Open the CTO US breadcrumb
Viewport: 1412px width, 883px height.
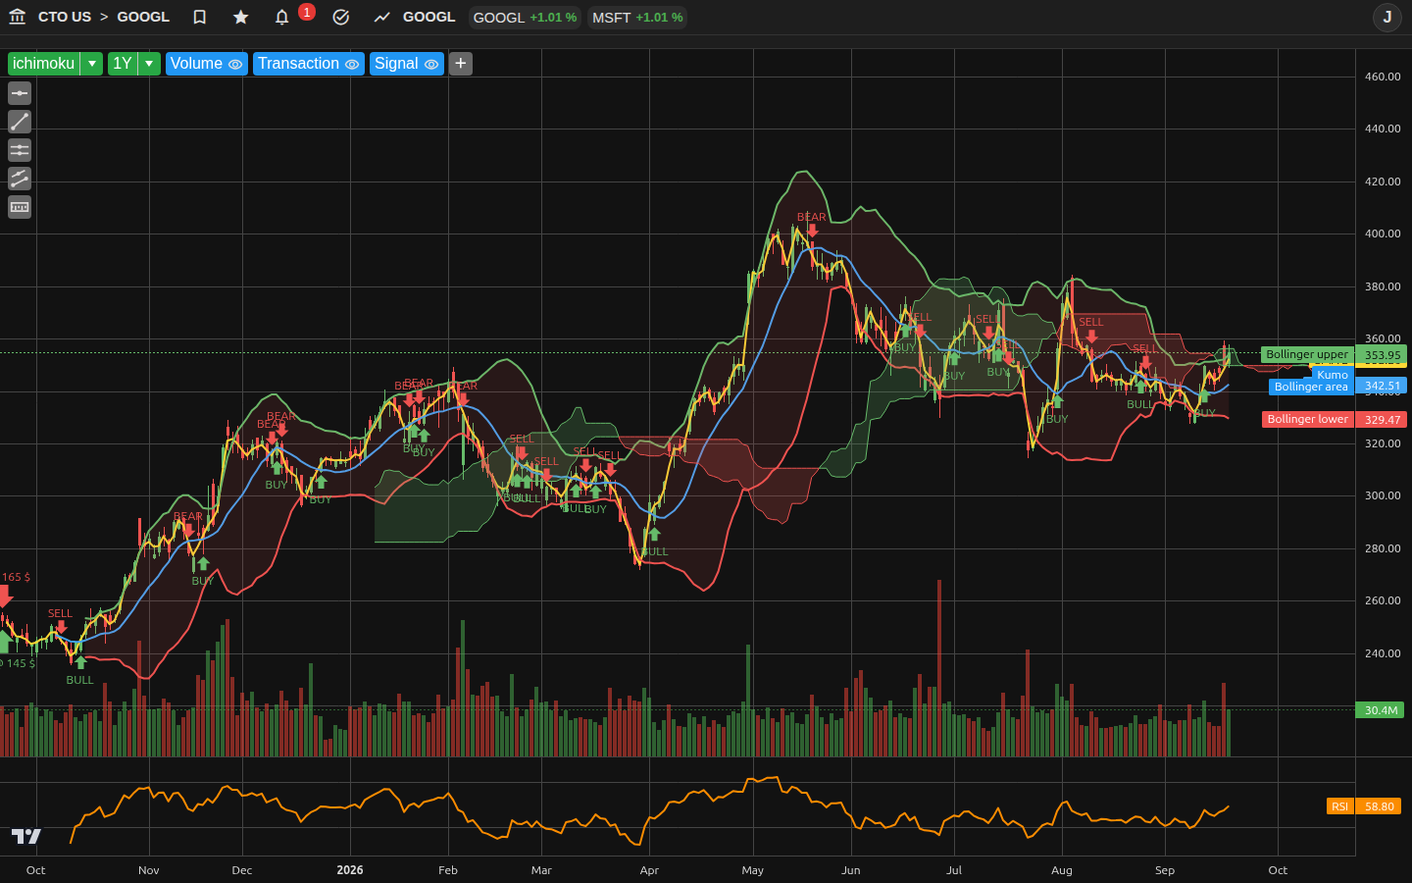click(65, 17)
